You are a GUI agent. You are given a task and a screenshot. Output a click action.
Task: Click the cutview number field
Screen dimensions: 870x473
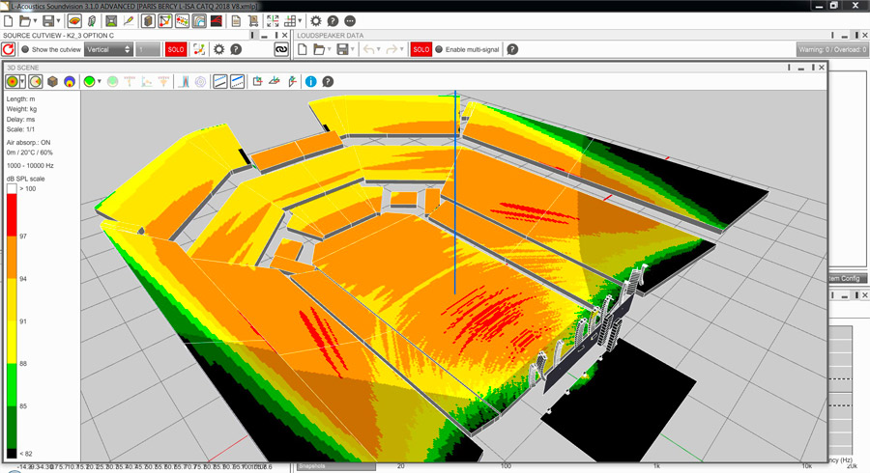(148, 49)
